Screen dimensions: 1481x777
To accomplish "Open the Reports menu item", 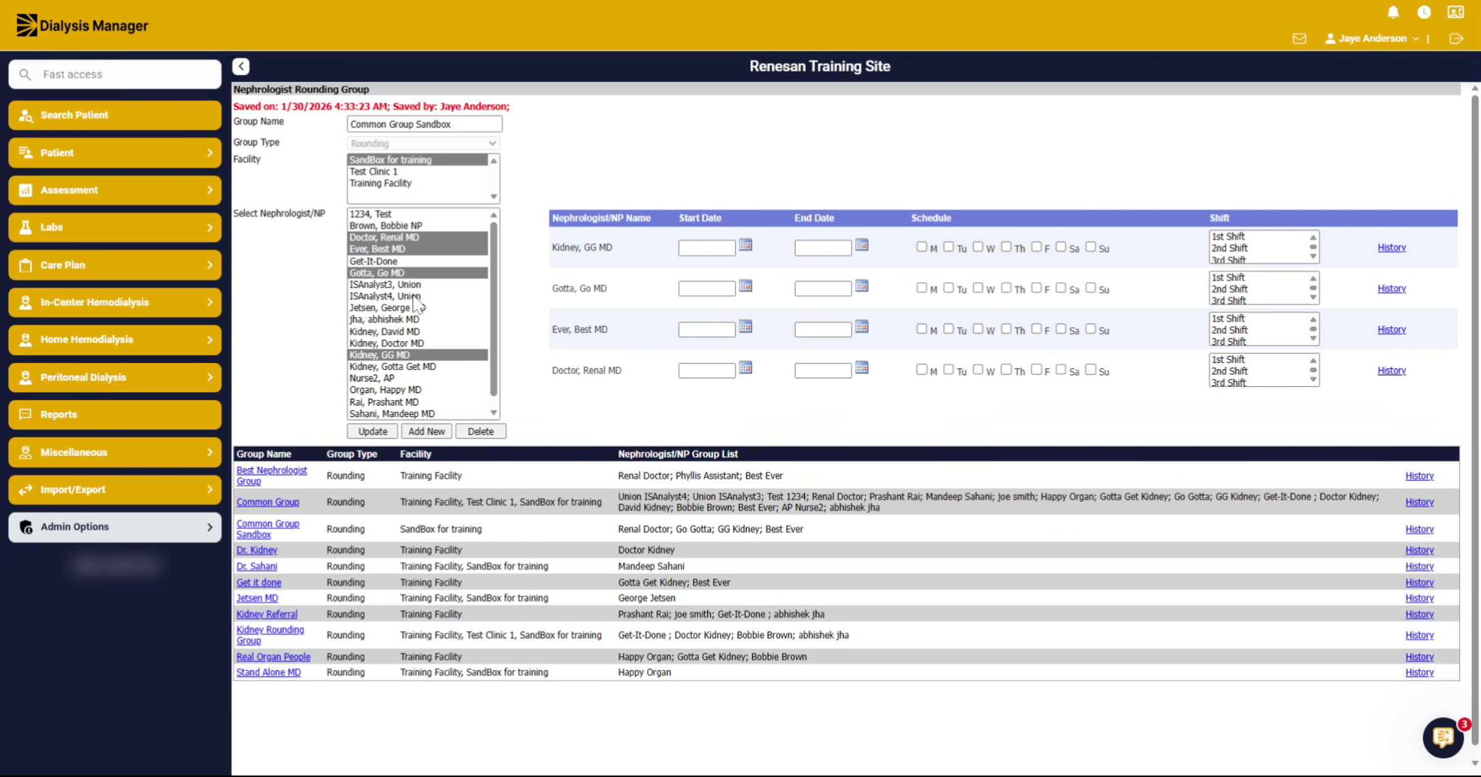I will [x=115, y=415].
